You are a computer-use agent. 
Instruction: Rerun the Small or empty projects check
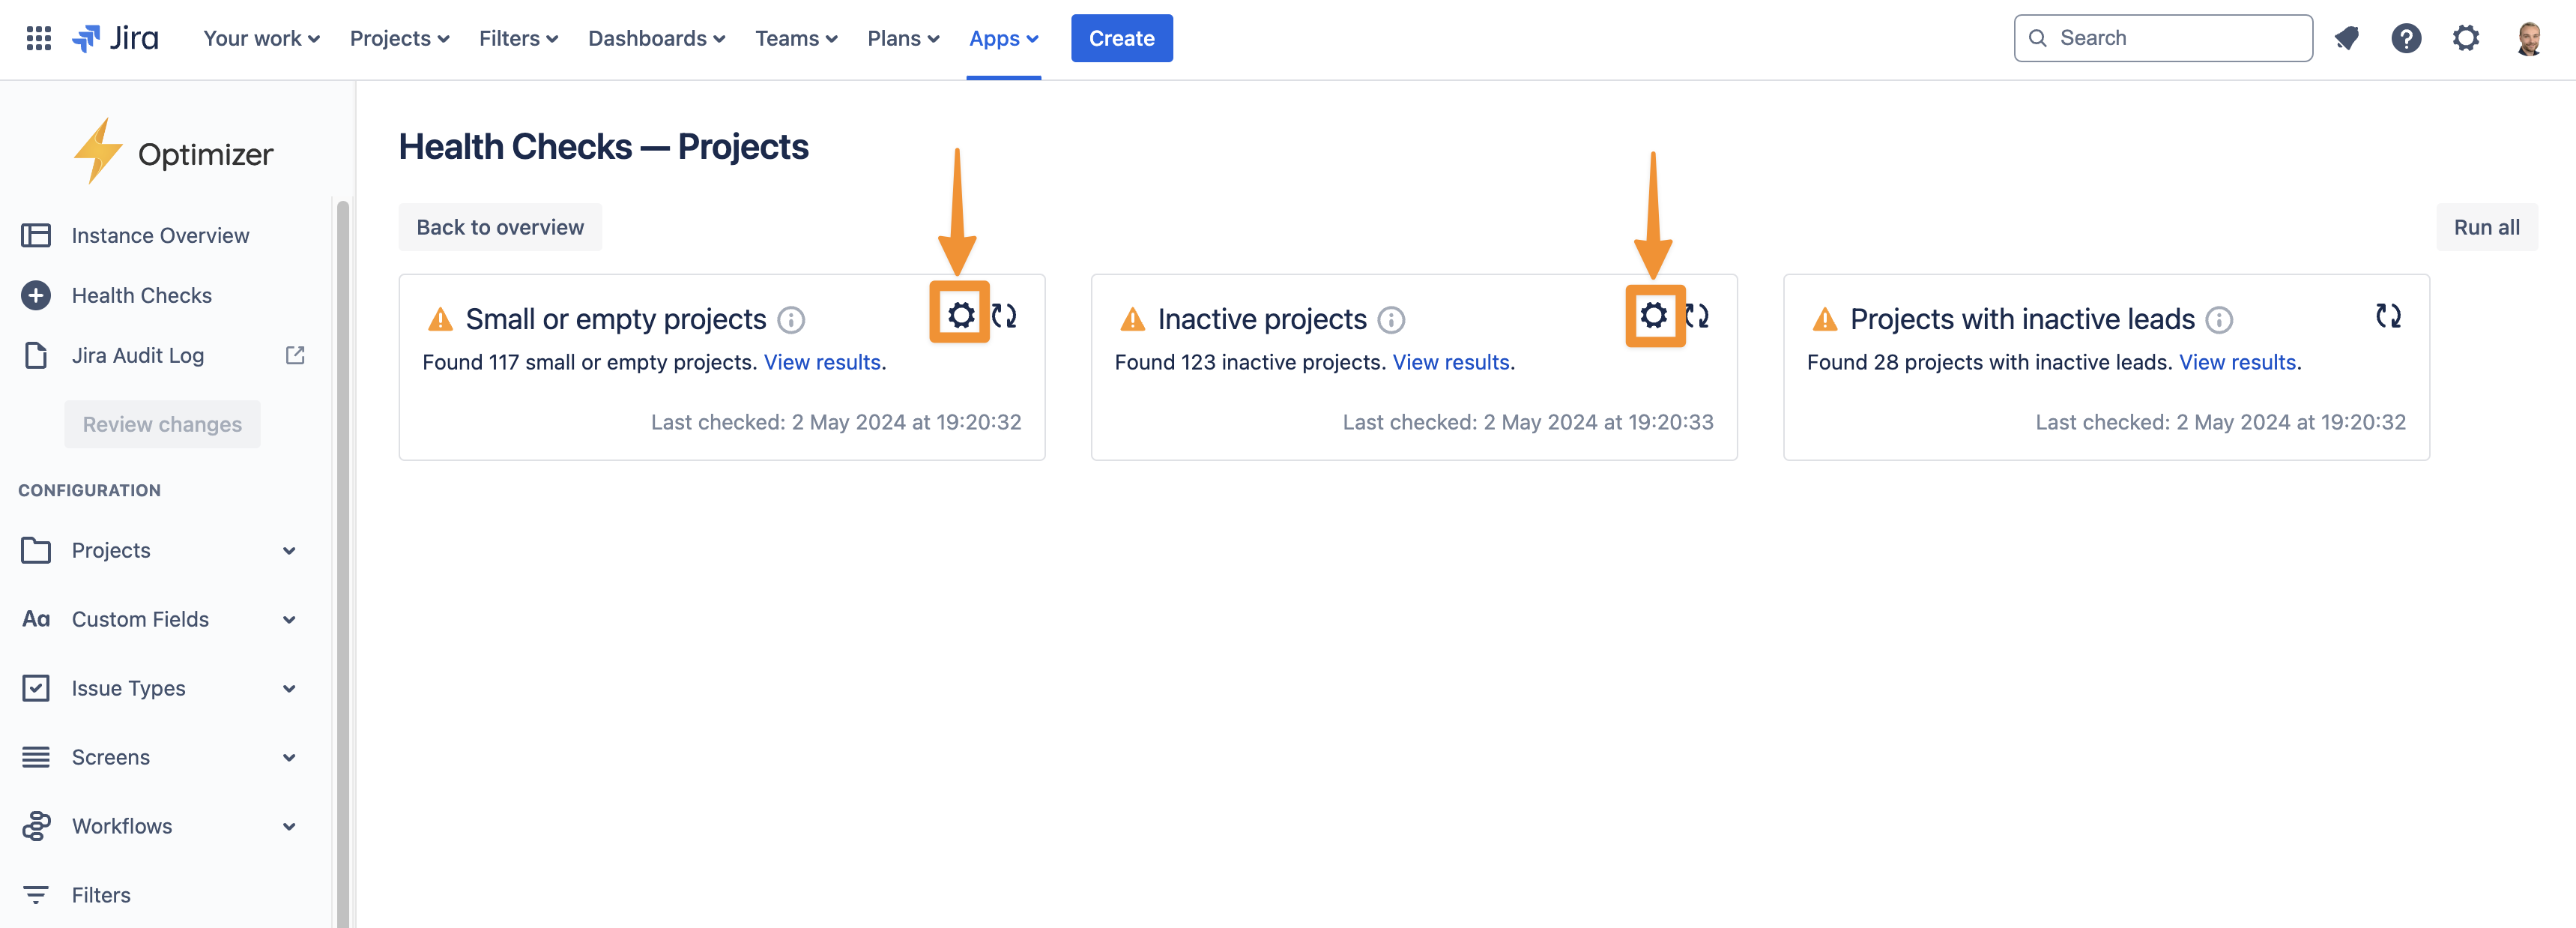(1004, 316)
